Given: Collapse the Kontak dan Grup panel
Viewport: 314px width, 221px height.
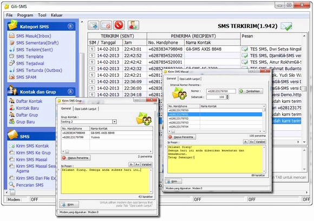Looking at the screenshot, I should 70,92.
